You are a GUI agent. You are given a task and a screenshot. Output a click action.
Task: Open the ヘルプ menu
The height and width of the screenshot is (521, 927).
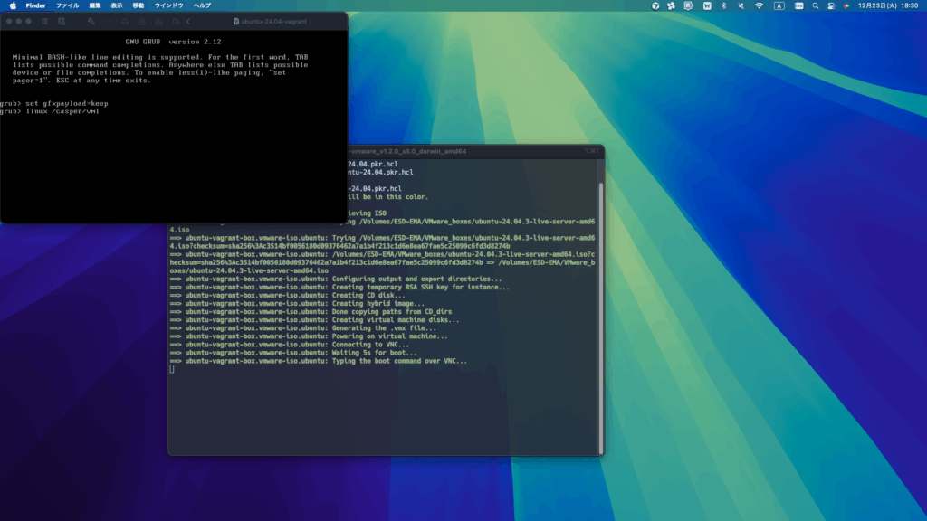coord(202,5)
